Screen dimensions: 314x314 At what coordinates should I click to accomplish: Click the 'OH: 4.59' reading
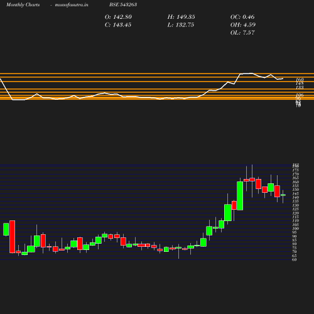click(x=243, y=25)
